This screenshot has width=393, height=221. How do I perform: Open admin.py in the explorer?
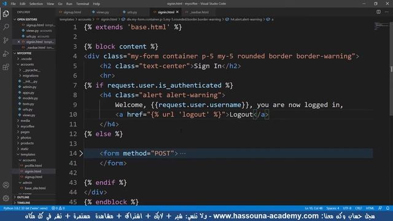(x=29, y=87)
